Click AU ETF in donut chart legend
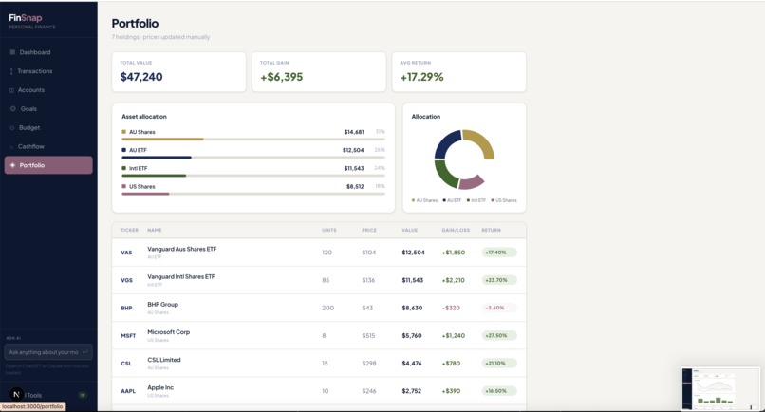 click(x=452, y=200)
